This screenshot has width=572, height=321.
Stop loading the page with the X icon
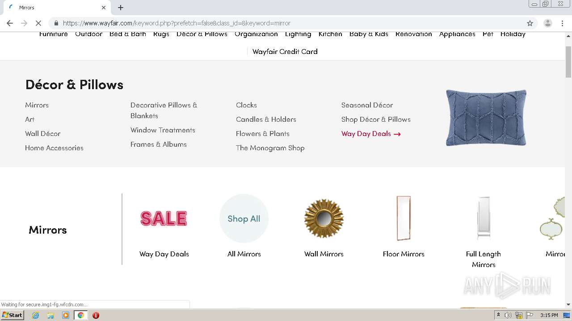pos(38,23)
